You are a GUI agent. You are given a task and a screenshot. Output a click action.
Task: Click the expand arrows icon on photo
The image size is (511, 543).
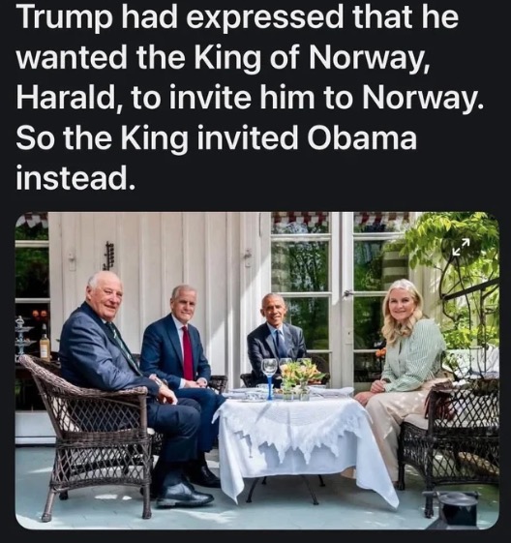tap(462, 247)
